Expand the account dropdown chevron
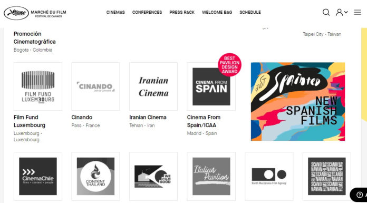The width and height of the screenshot is (367, 203). tap(346, 12)
